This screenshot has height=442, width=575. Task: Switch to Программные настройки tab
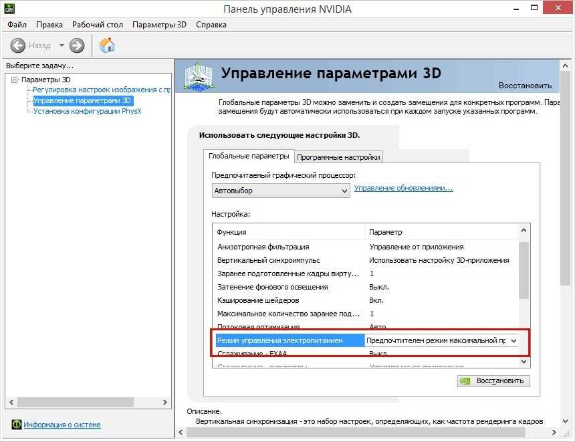[x=338, y=157]
